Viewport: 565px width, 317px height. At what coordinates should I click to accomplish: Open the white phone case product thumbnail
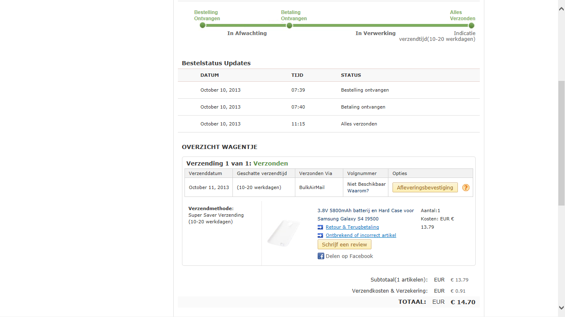(283, 233)
